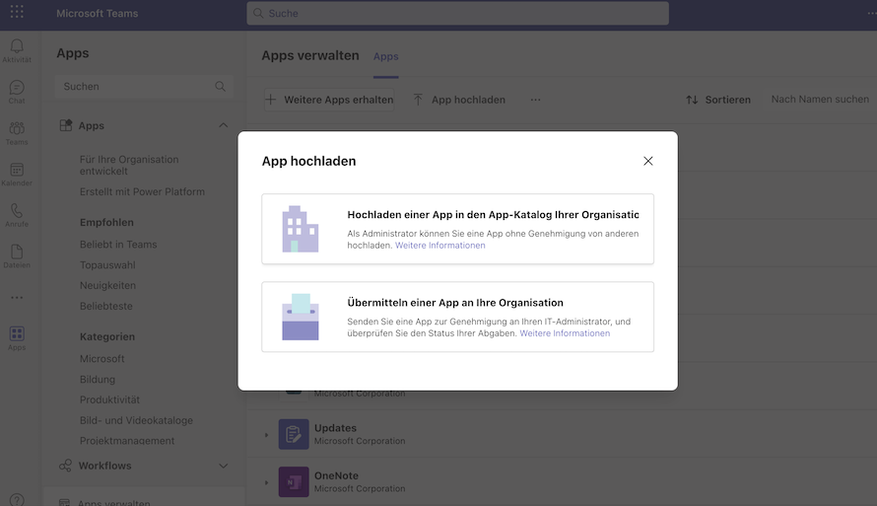877x506 pixels.
Task: Switch to the Apps tab
Action: [386, 56]
